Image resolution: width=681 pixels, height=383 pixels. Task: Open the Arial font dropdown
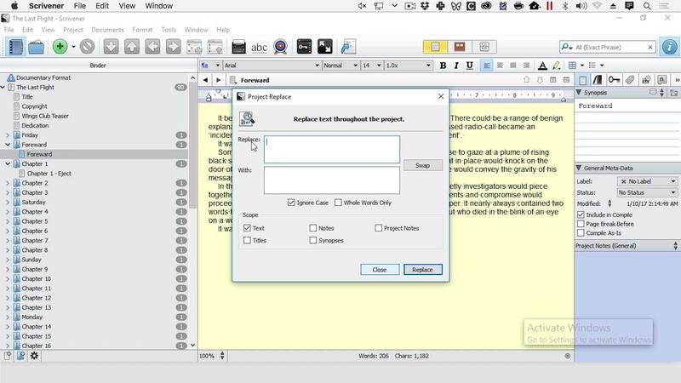coord(272,66)
